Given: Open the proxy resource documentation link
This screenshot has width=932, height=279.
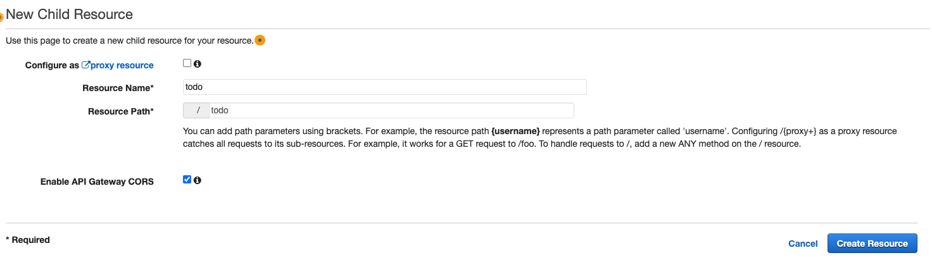Looking at the screenshot, I should 122,65.
